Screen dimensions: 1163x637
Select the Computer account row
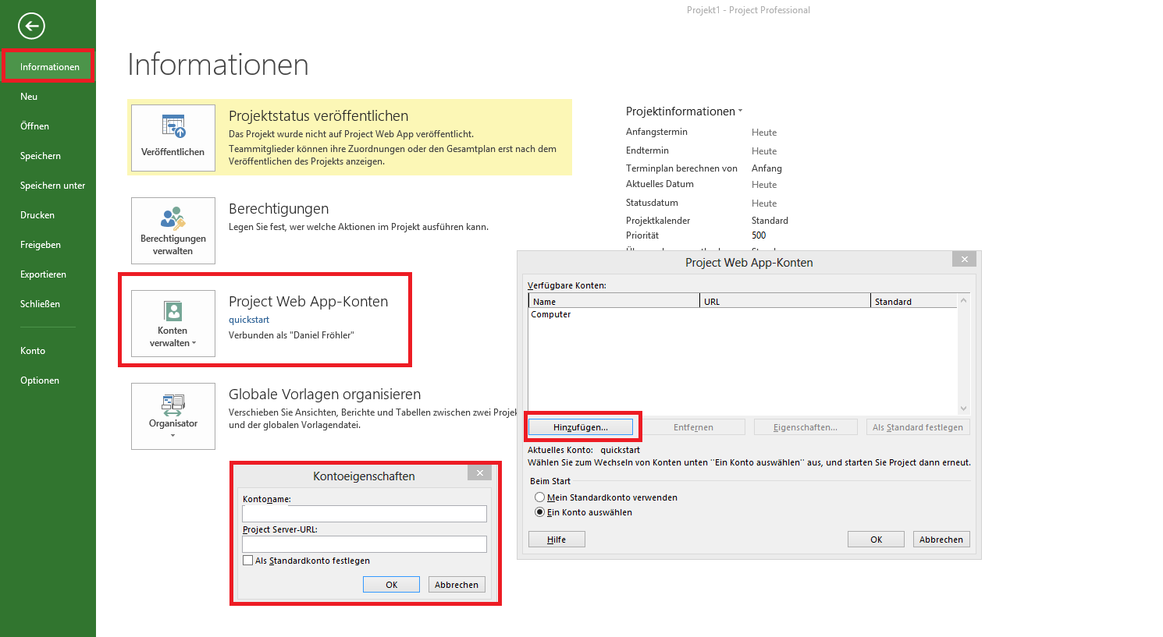(742, 315)
